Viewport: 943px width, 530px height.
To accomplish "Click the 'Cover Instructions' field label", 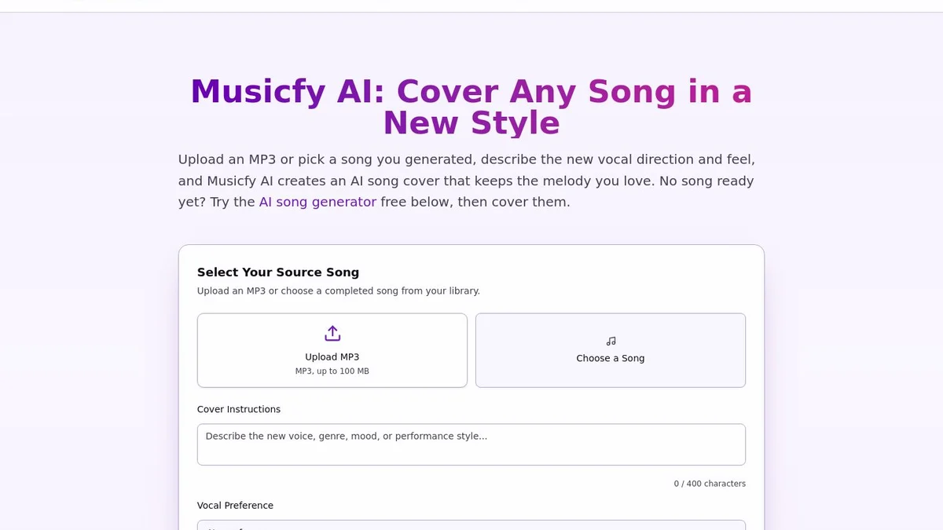I will coord(239,409).
